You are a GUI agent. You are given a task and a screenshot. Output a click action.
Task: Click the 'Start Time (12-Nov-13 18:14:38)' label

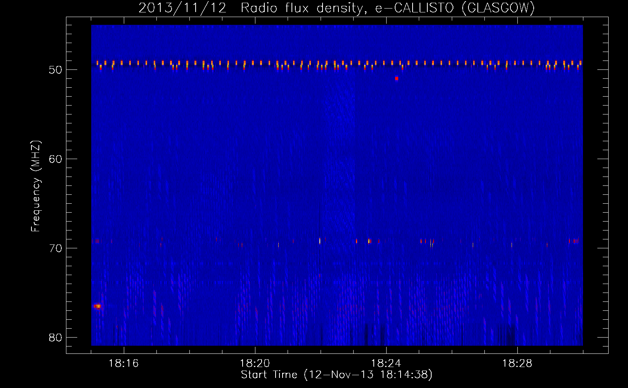[337, 375]
